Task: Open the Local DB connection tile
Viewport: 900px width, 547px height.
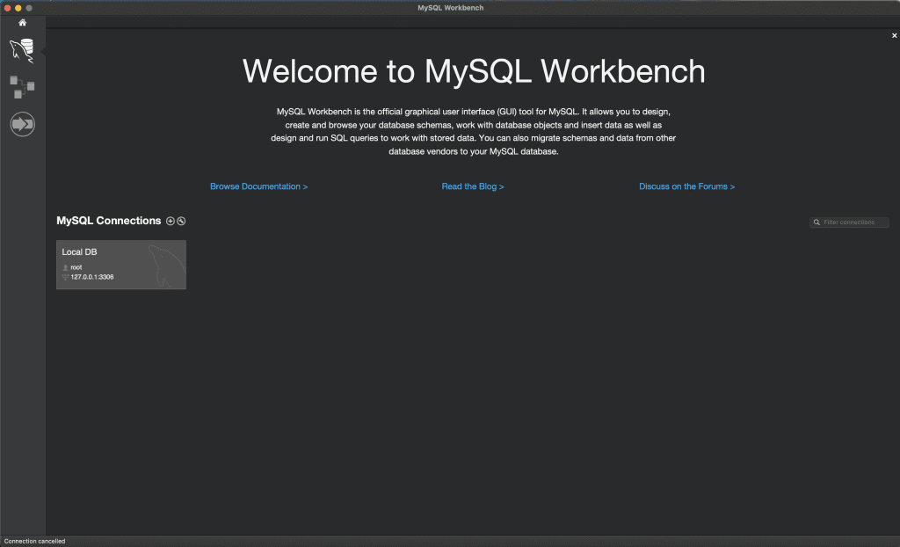Action: click(121, 265)
